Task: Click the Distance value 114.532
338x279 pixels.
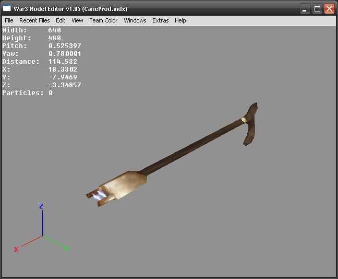Action: (x=63, y=62)
